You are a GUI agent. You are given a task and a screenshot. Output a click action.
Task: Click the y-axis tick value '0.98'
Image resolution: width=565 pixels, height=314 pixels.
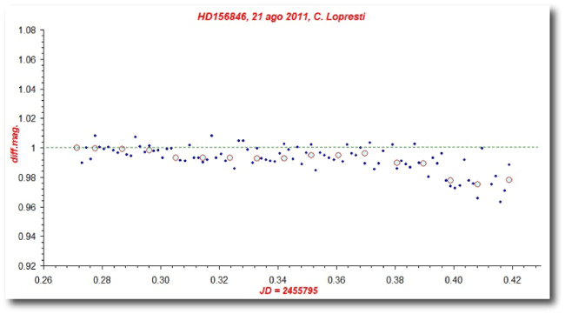point(28,177)
